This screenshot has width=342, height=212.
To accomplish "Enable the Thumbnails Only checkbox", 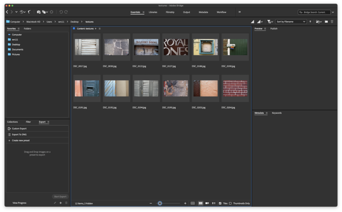I will click(230, 203).
